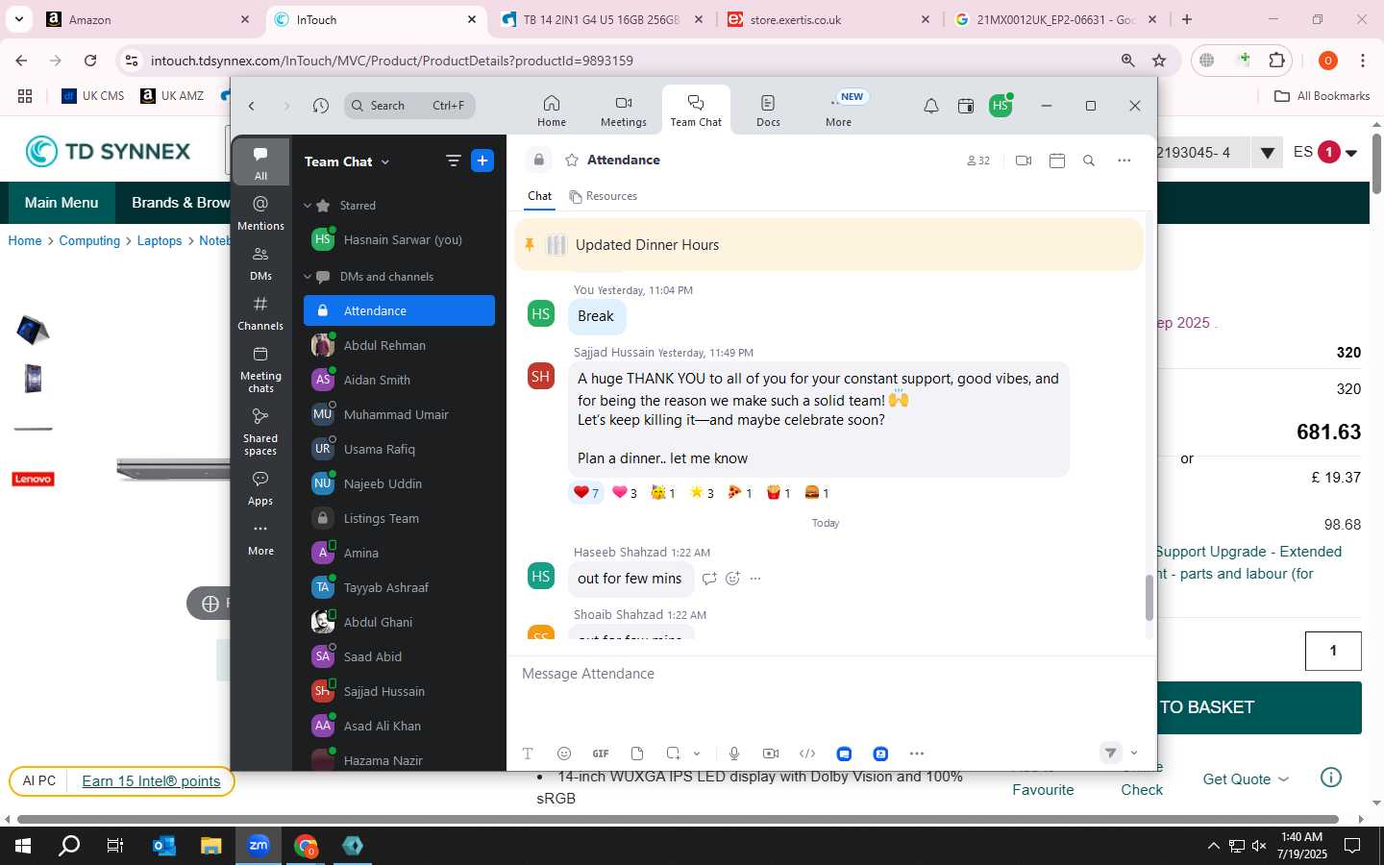Attach a file via message toolbar

coord(637,754)
